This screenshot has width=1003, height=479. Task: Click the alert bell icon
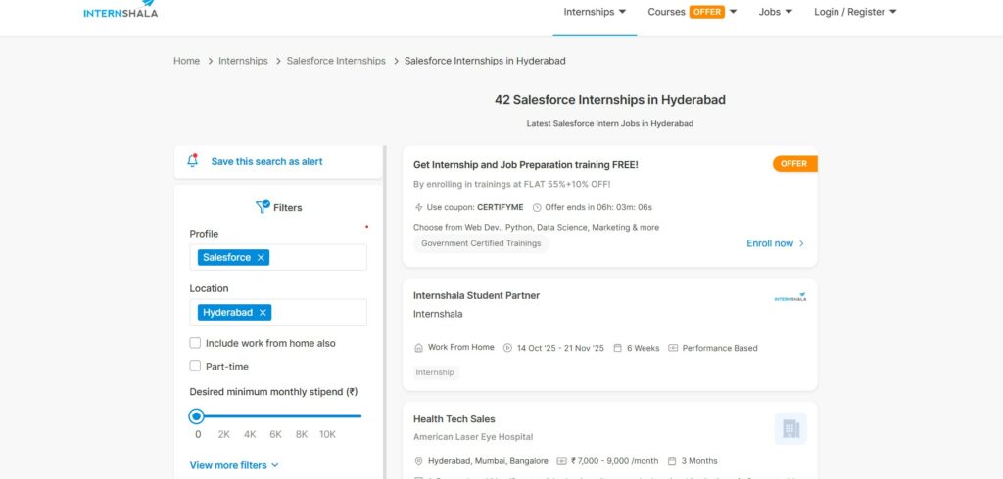(x=193, y=161)
